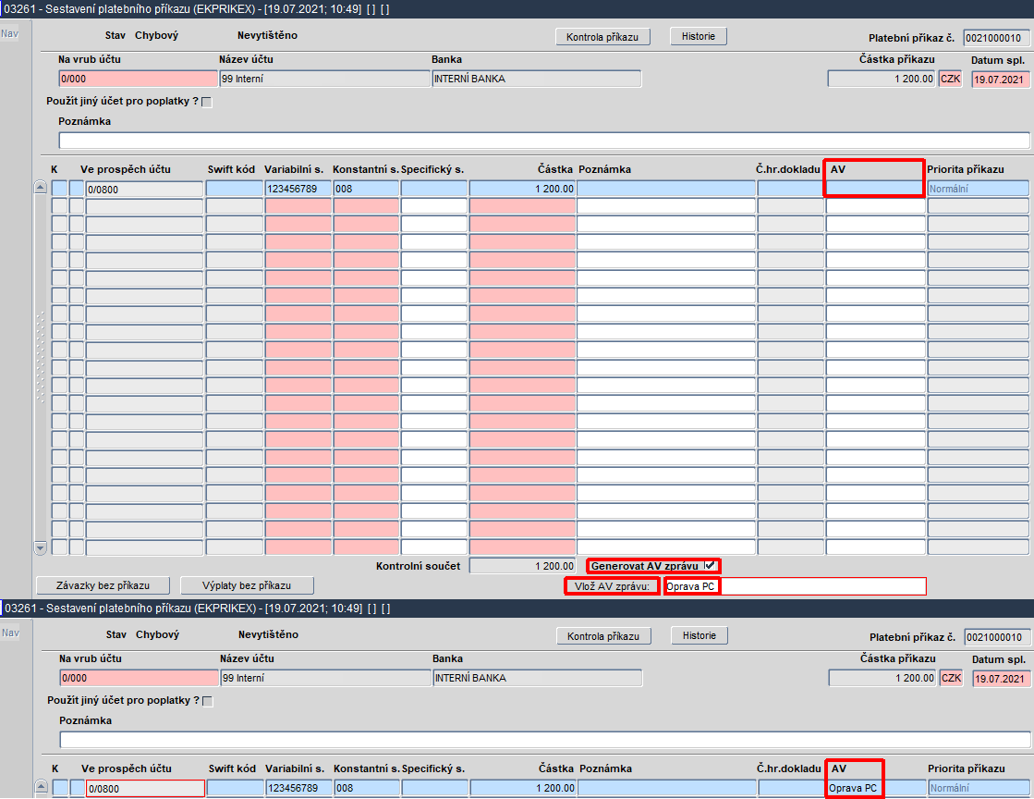The width and height of the screenshot is (1034, 799).
Task: Click Závazky bez příkazu button
Action: click(x=103, y=585)
